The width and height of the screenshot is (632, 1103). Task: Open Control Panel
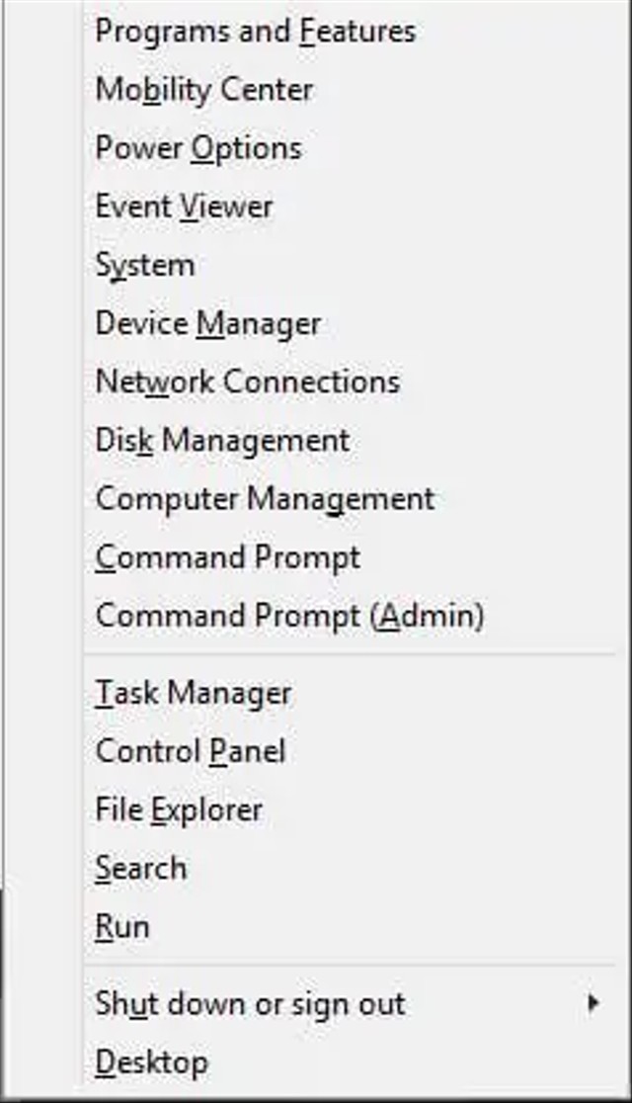tap(191, 750)
